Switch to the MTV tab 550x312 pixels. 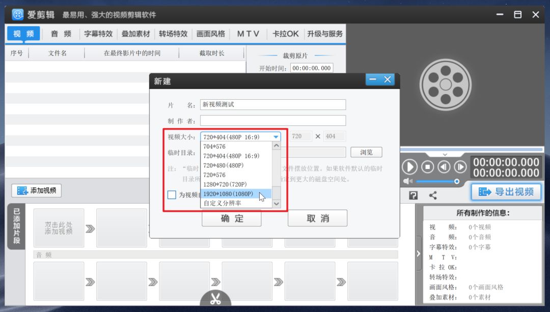pos(248,34)
